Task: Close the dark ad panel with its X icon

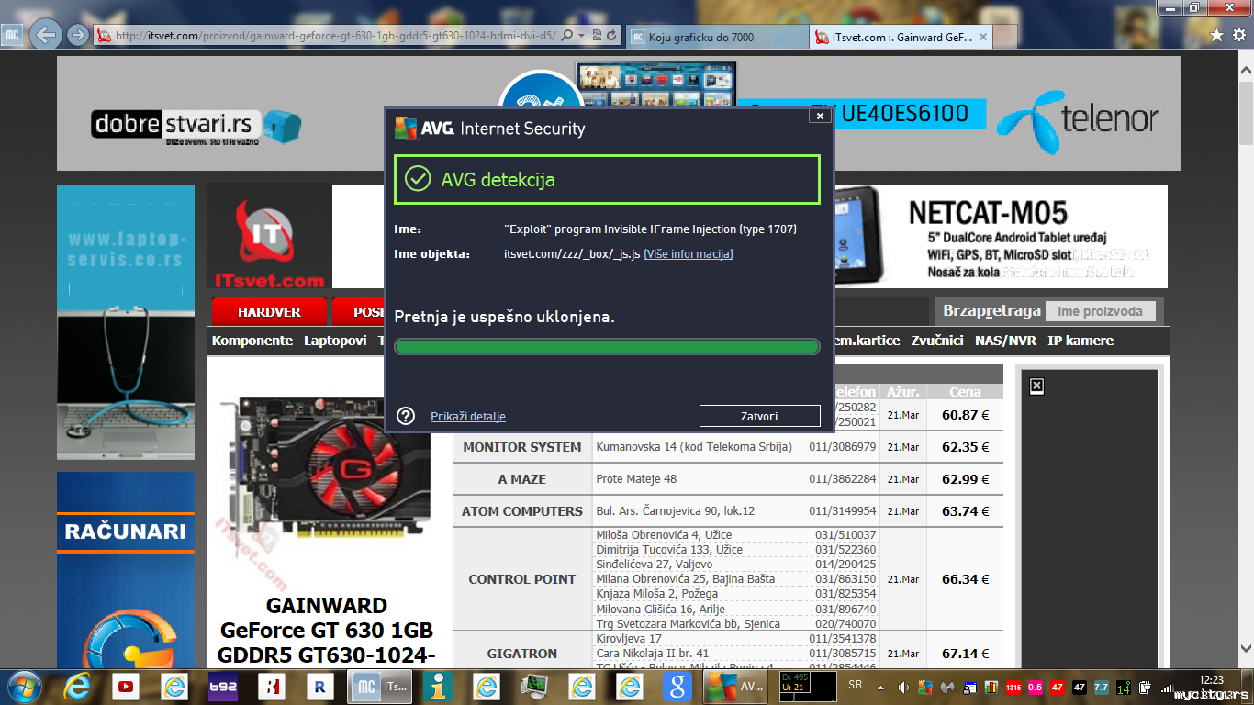Action: point(1036,386)
